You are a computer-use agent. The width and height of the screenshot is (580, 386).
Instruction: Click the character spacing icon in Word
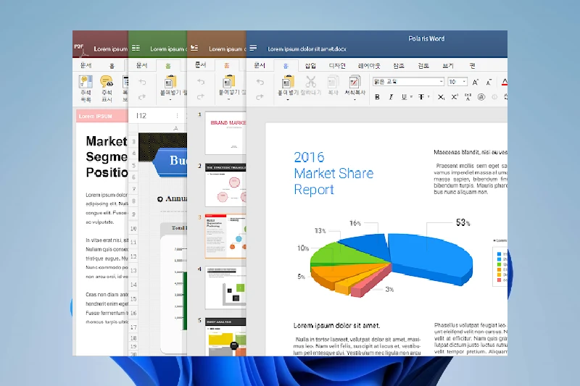point(468,97)
